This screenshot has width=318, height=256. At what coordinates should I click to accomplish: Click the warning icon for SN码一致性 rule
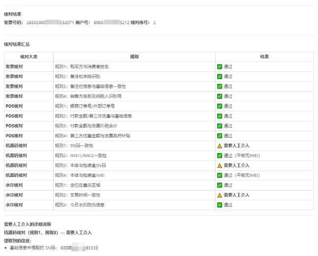(220, 146)
